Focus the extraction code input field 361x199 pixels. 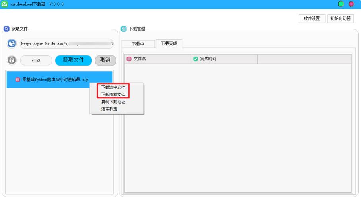(36, 60)
